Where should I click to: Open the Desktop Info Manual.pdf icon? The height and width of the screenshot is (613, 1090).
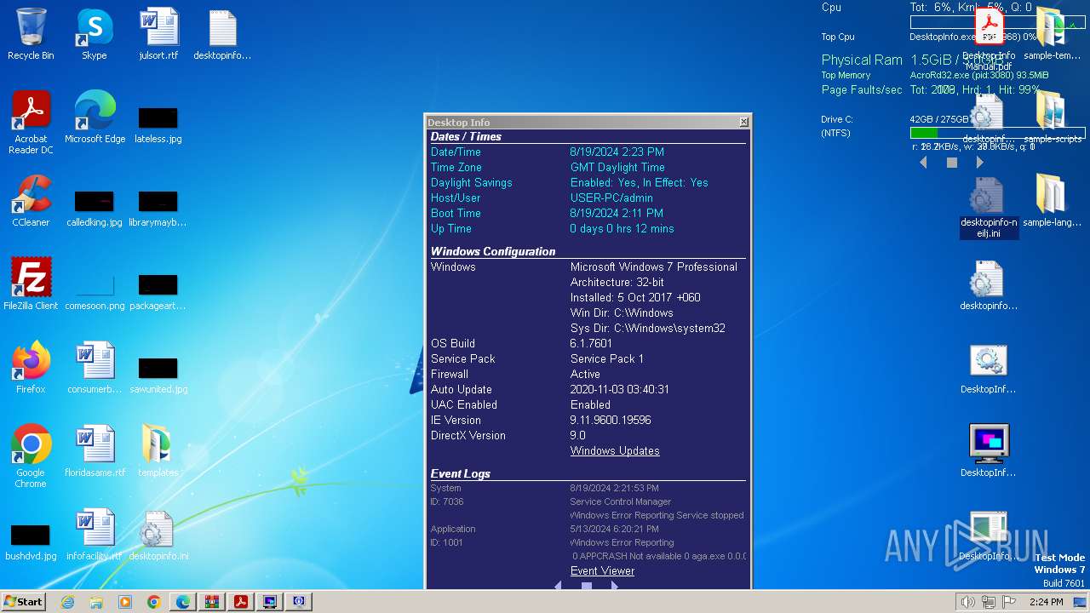(989, 38)
